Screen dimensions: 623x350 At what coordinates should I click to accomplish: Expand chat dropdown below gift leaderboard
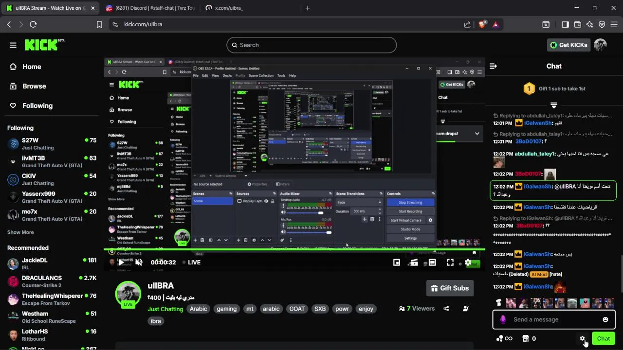point(554,105)
